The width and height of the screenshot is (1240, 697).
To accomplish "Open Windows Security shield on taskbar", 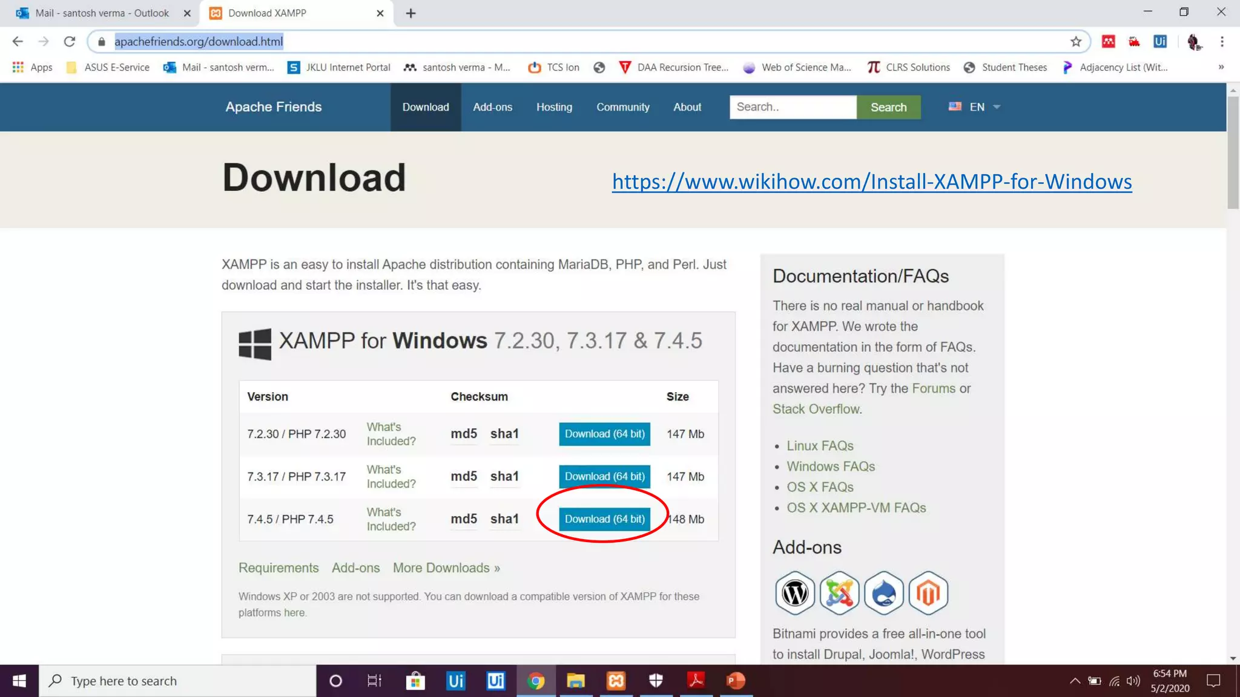I will [x=656, y=681].
